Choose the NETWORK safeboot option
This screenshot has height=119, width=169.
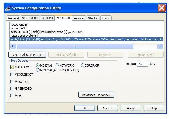coord(57,65)
